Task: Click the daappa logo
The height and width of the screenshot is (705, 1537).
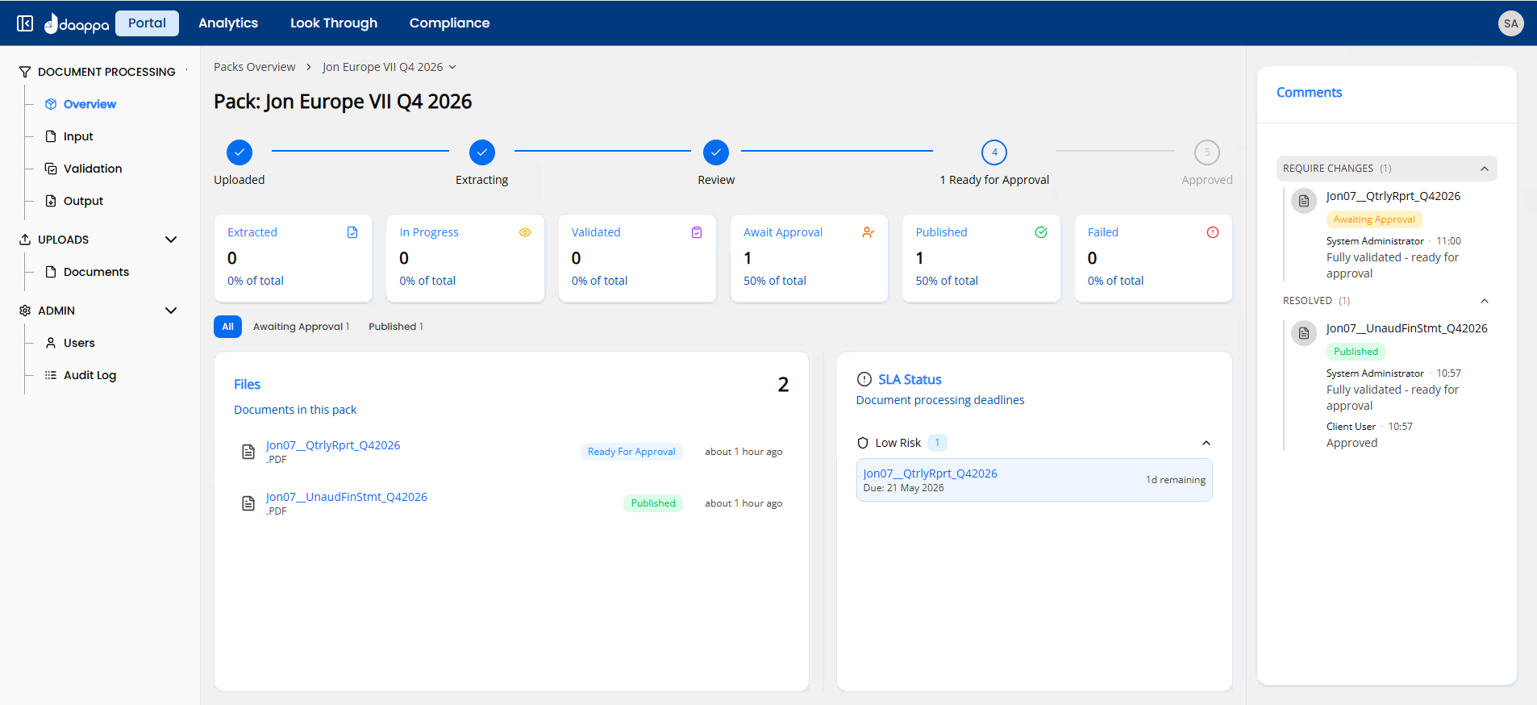Action: 77,23
